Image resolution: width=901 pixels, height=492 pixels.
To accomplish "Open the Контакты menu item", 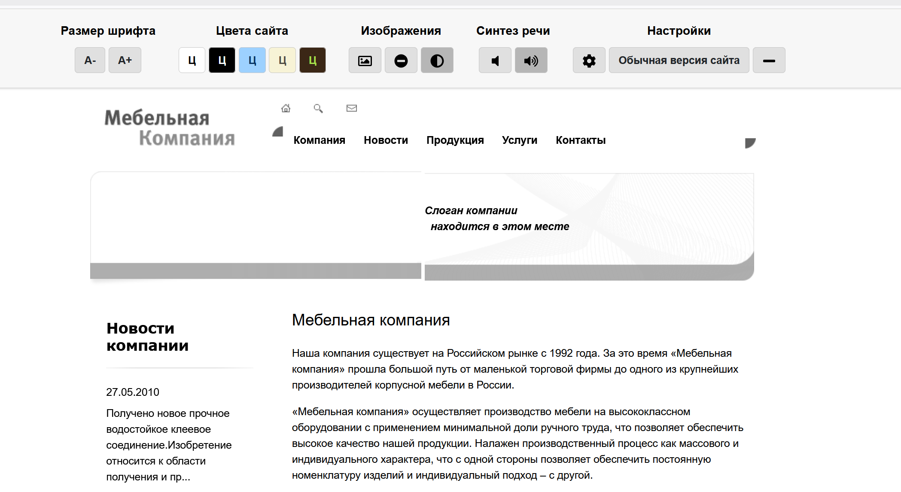I will (x=580, y=140).
